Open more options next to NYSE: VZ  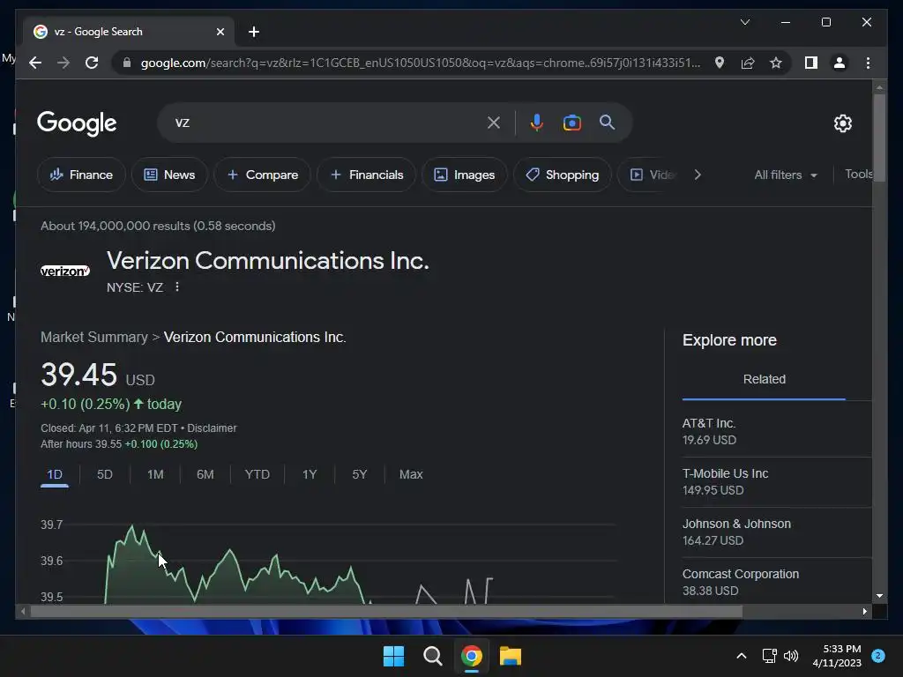click(x=176, y=286)
